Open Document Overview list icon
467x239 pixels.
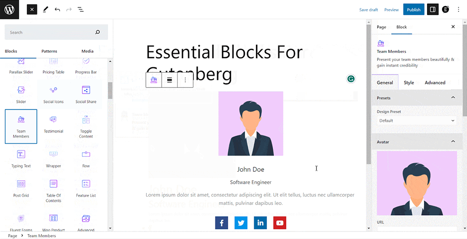[81, 9]
